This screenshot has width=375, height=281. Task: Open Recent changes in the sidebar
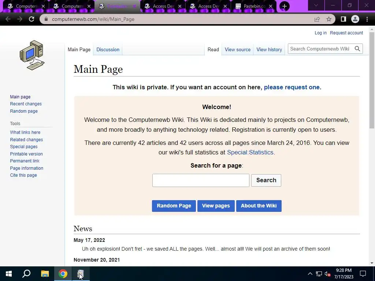click(x=26, y=104)
